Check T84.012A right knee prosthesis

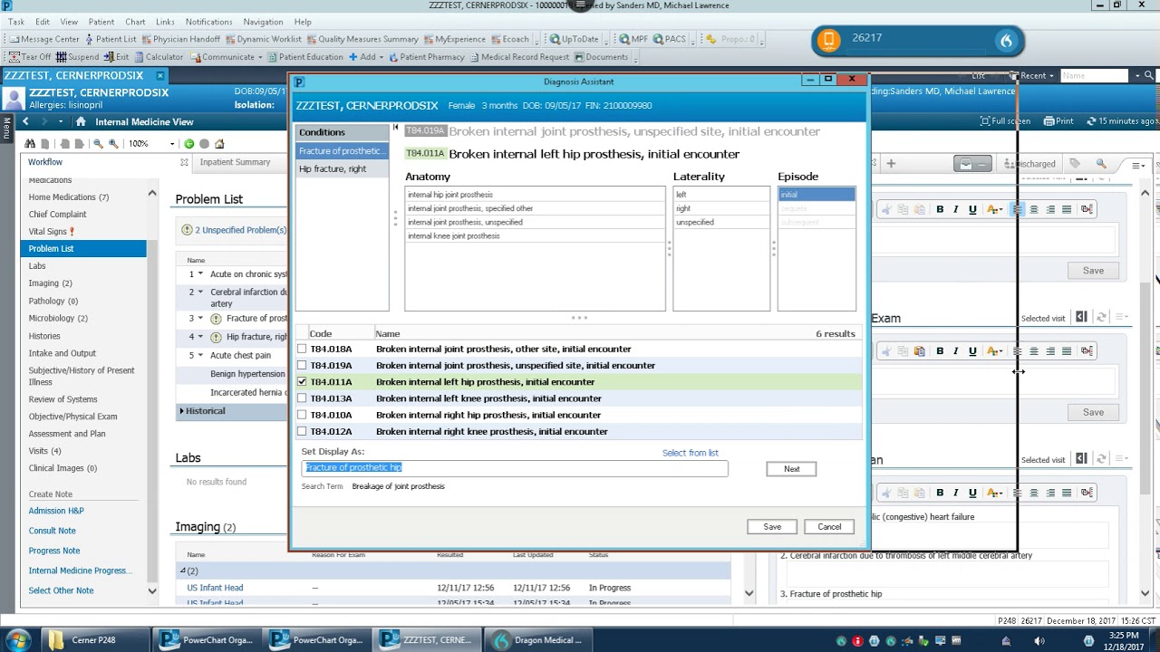[302, 431]
